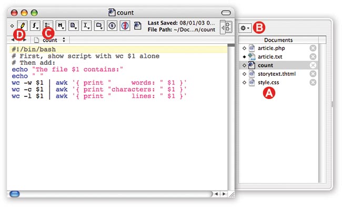Click the style.css file icon
The height and width of the screenshot is (207, 342).
pos(252,82)
